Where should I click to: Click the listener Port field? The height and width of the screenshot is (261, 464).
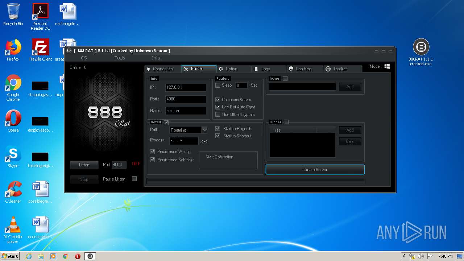(119, 165)
